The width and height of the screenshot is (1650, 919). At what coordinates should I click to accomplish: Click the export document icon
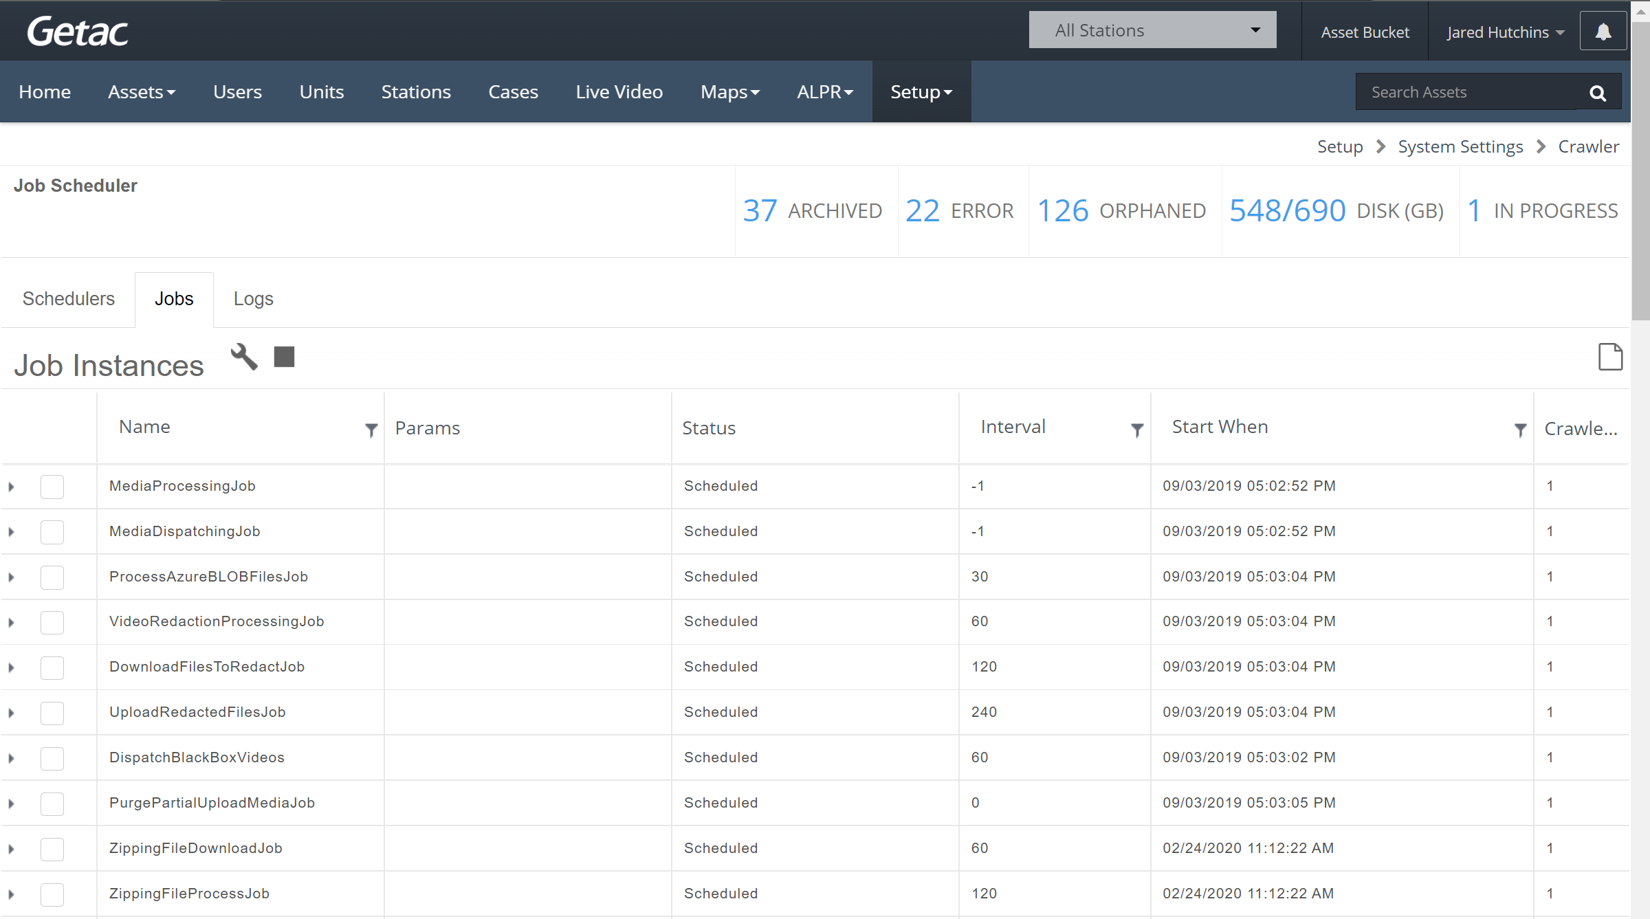(x=1610, y=357)
